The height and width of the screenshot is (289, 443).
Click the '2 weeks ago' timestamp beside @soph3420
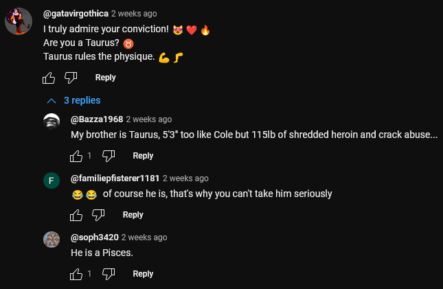(145, 238)
